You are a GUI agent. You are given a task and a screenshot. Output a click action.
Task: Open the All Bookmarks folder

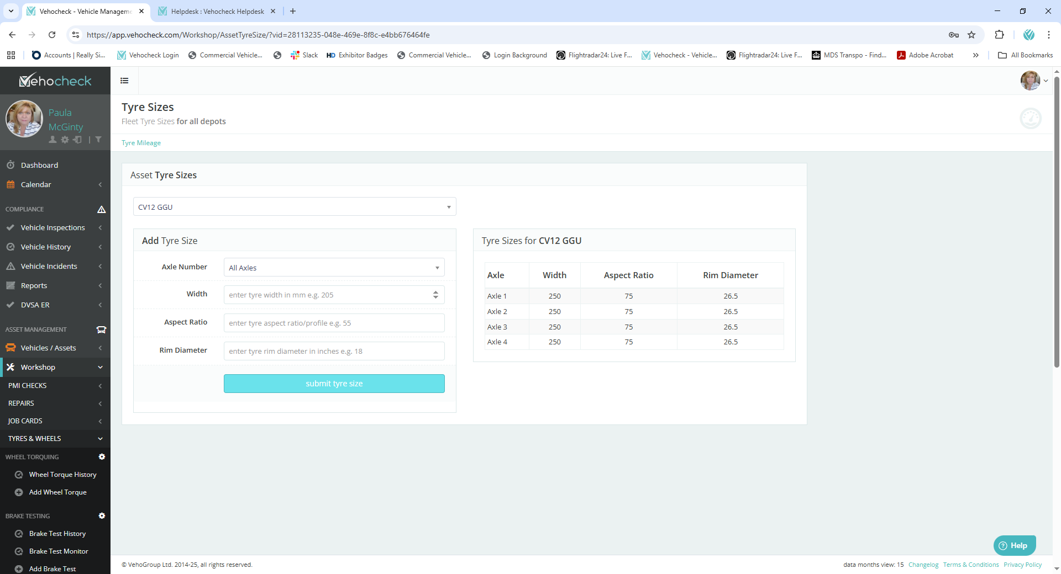pyautogui.click(x=1026, y=55)
